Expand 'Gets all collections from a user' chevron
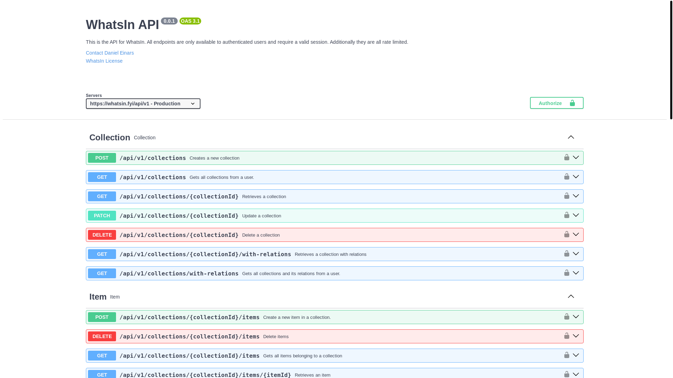Screen dimensions: 673x378 tap(576, 177)
